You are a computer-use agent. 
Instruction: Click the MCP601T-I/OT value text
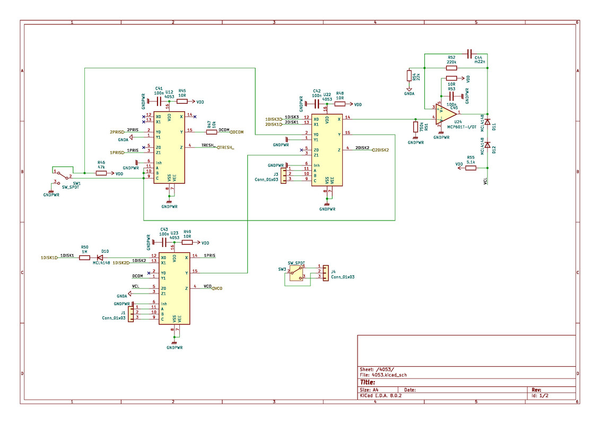pos(462,127)
